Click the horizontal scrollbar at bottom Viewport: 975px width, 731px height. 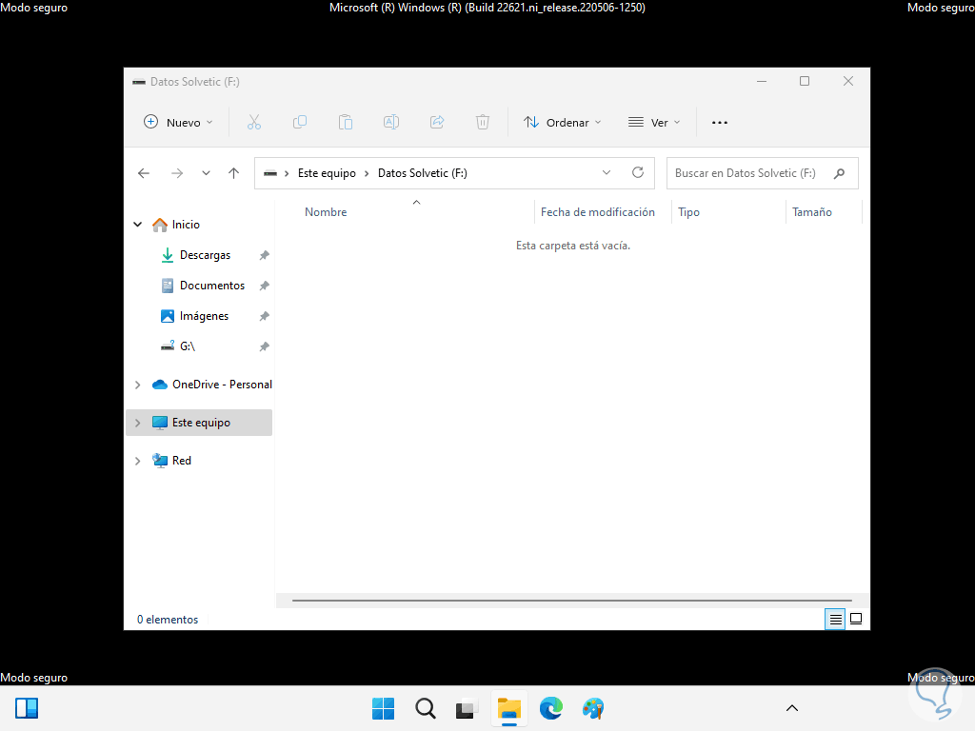[571, 601]
